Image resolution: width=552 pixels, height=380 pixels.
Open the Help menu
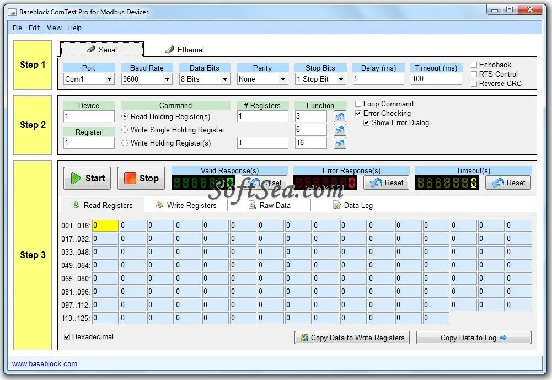pos(74,28)
